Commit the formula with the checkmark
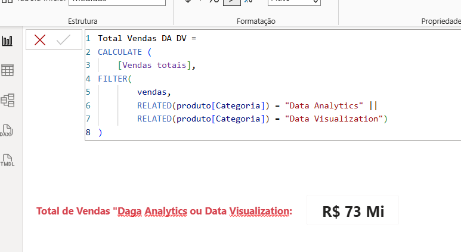The width and height of the screenshot is (461, 252). click(x=63, y=40)
